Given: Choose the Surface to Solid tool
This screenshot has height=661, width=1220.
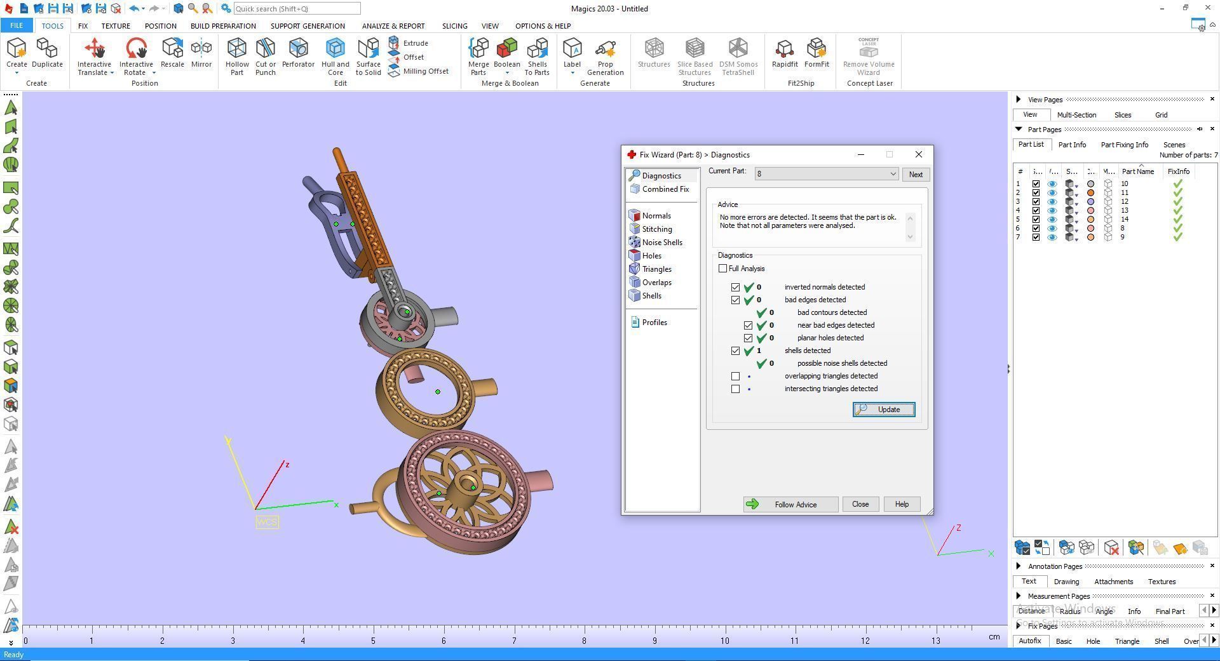Looking at the screenshot, I should pyautogui.click(x=369, y=57).
